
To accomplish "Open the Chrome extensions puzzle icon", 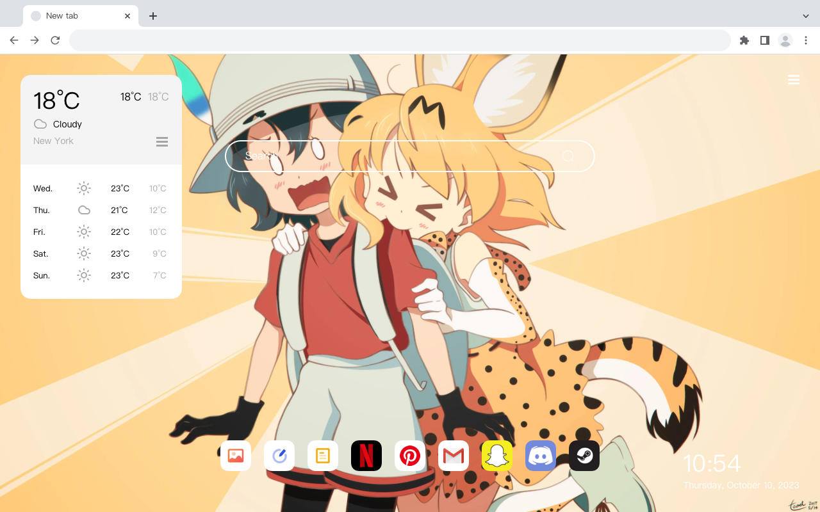I will click(744, 40).
